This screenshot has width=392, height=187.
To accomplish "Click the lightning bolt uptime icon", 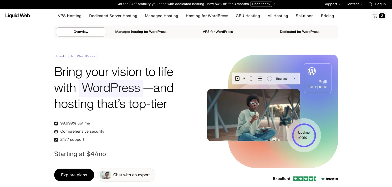I will 56,123.
